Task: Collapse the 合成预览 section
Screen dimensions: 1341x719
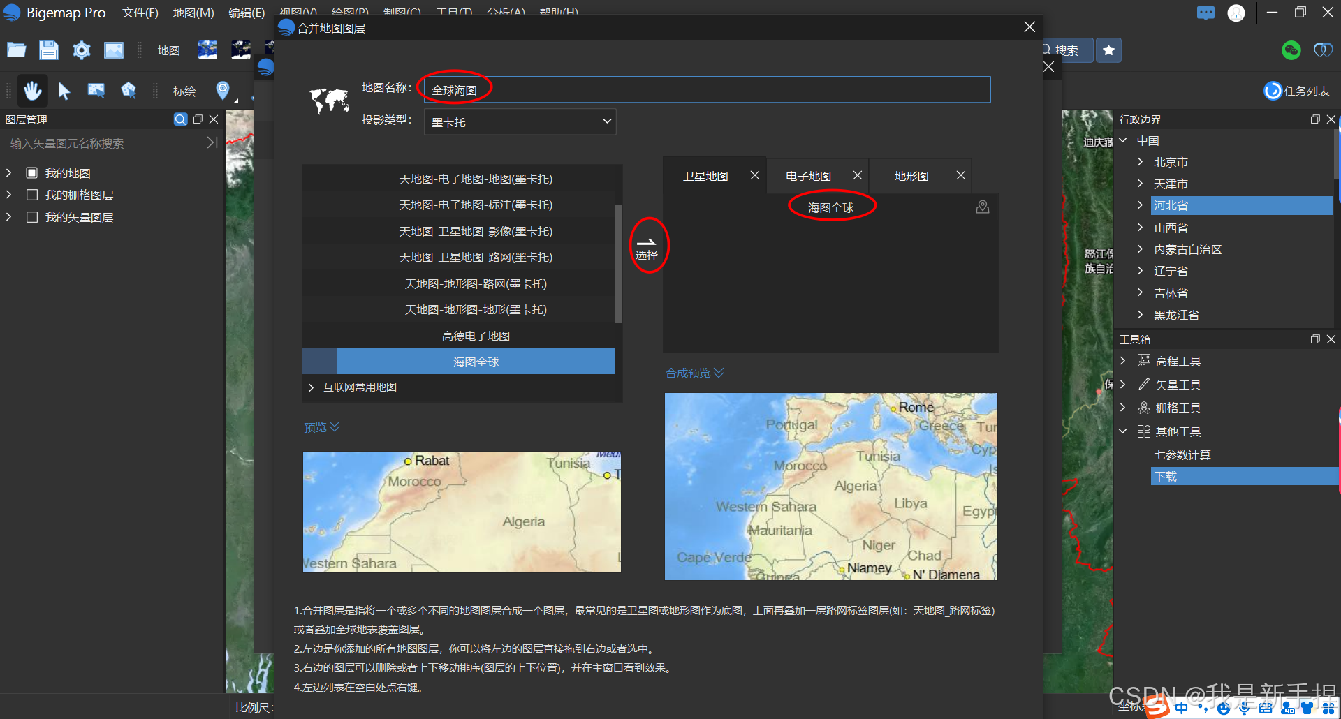Action: point(695,373)
